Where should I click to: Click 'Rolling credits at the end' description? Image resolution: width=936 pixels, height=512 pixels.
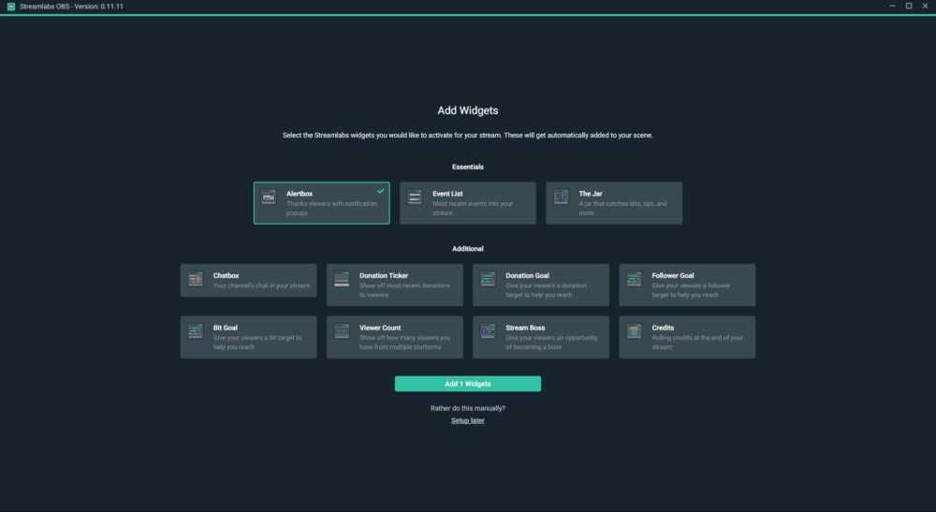698,343
